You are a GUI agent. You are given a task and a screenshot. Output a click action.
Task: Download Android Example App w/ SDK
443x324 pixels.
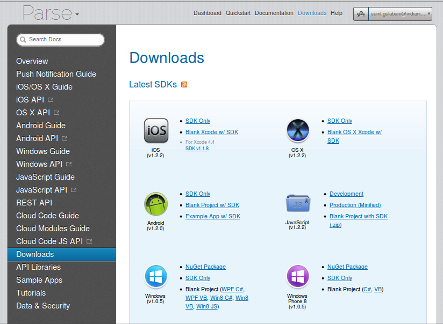click(213, 216)
